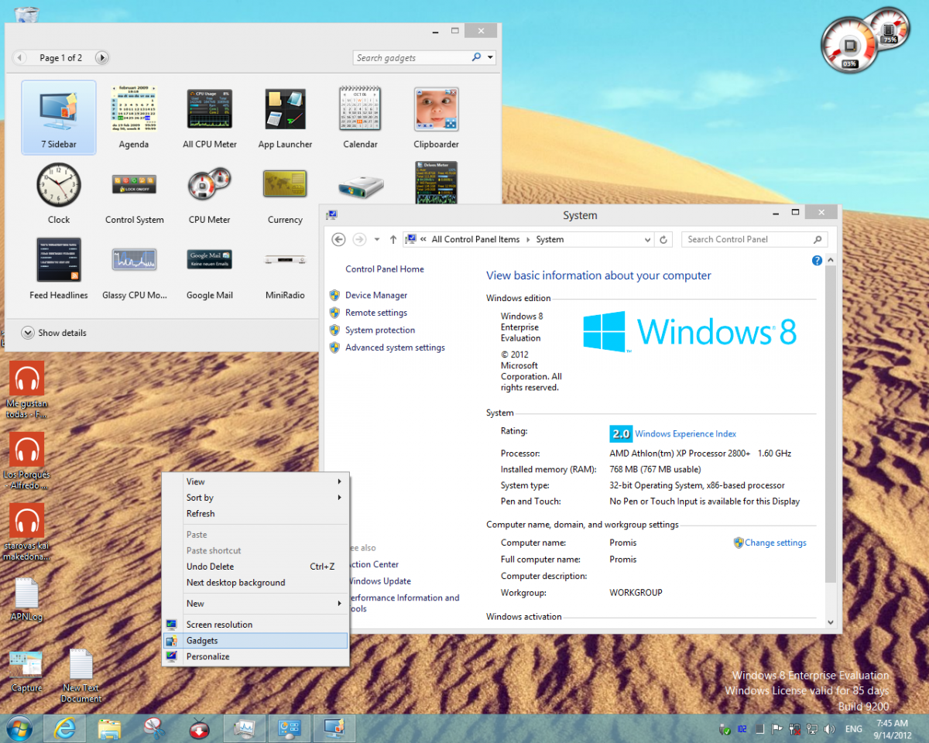Select the All CPU Meter gadget
Viewport: 929px width, 743px height.
click(x=209, y=110)
